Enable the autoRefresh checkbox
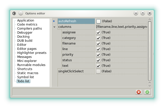 tap(98, 21)
